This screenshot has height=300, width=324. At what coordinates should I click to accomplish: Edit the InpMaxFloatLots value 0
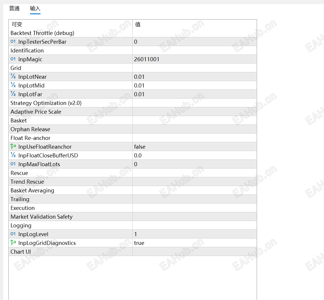coord(194,164)
